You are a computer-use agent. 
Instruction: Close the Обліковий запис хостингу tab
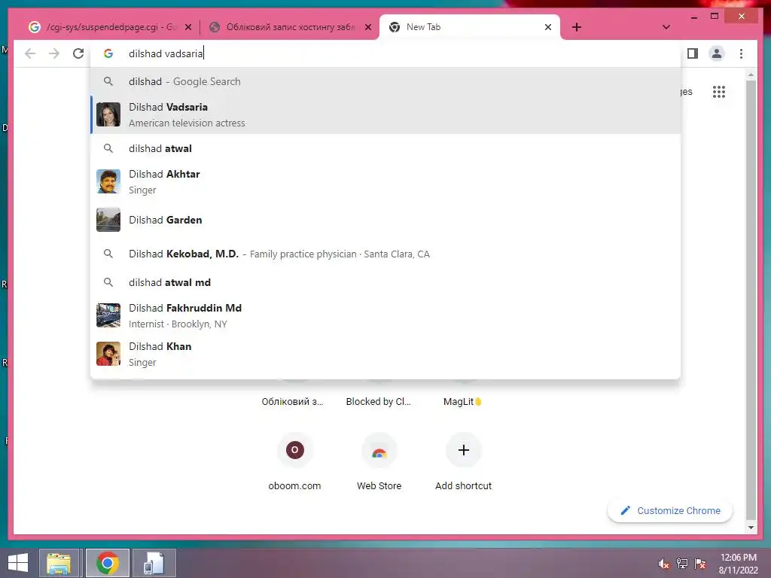pos(367,27)
